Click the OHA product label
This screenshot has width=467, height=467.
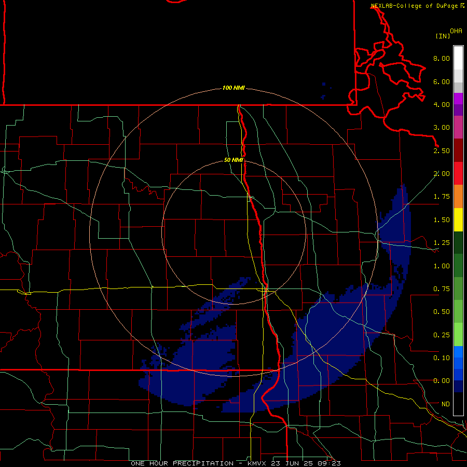coord(456,31)
